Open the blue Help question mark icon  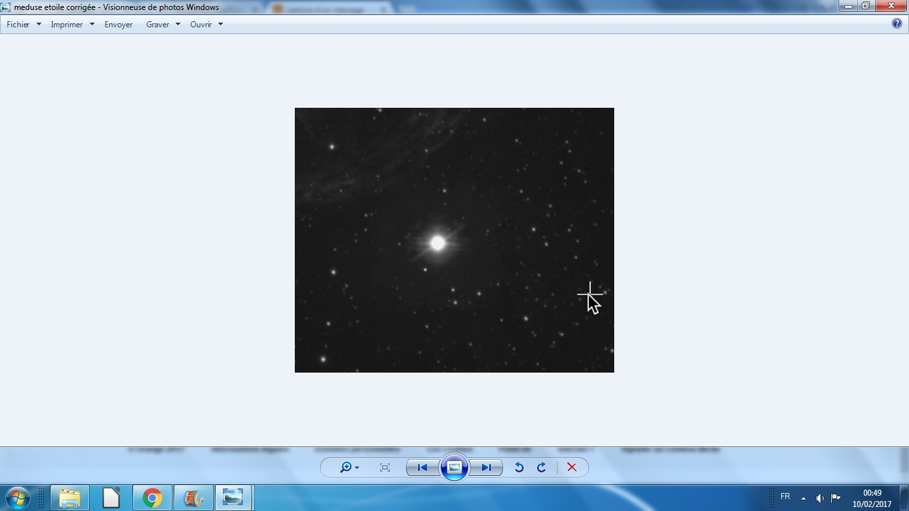pyautogui.click(x=897, y=24)
